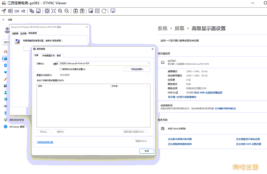Viewport: 267px width, 174px height.
Task: Click the 识别监视器 button
Action: pos(137,69)
